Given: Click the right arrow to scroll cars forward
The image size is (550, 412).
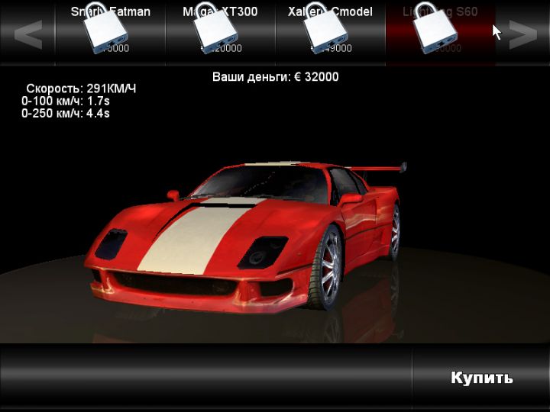Looking at the screenshot, I should tap(523, 35).
